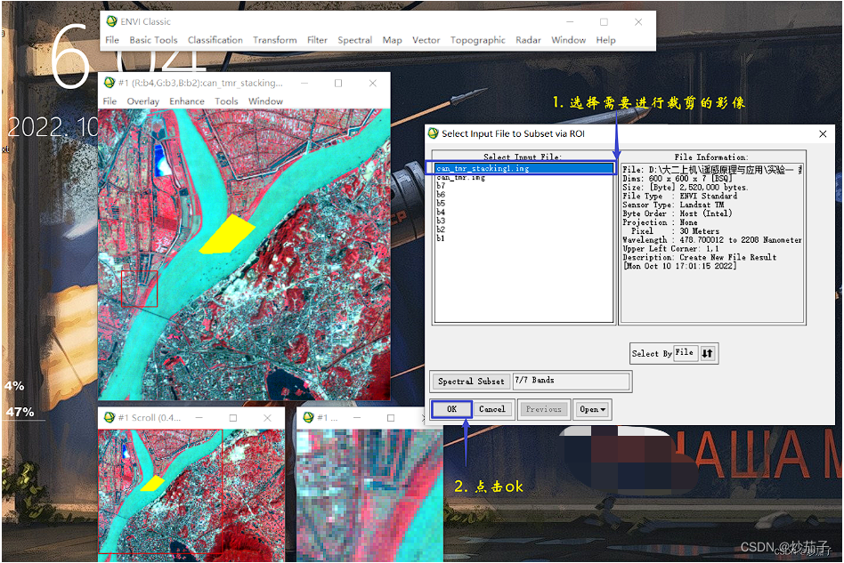Click the Select By File button
The height and width of the screenshot is (563, 844).
tap(686, 353)
